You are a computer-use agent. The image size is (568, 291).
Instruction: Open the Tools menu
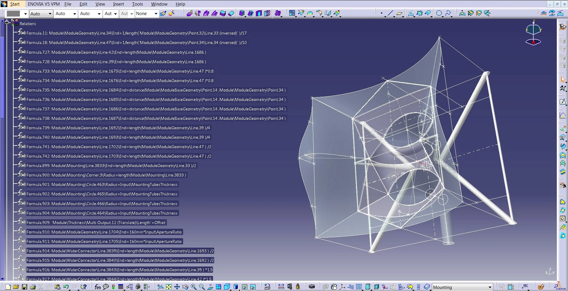(137, 4)
